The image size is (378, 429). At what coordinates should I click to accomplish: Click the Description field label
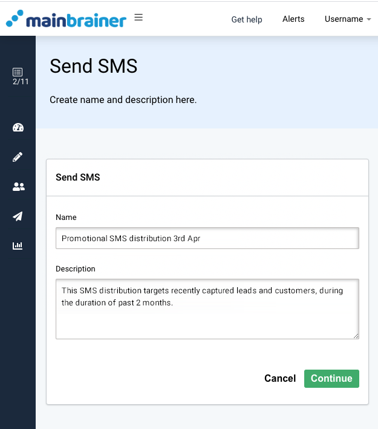[x=76, y=268]
